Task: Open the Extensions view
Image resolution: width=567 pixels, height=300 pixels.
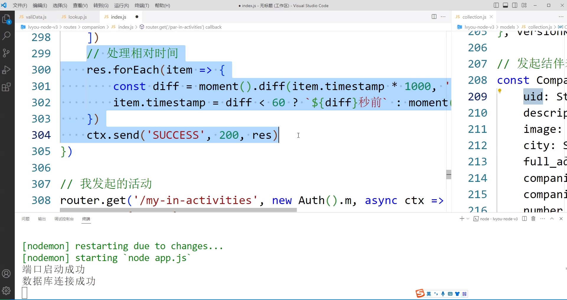Action: (6, 87)
